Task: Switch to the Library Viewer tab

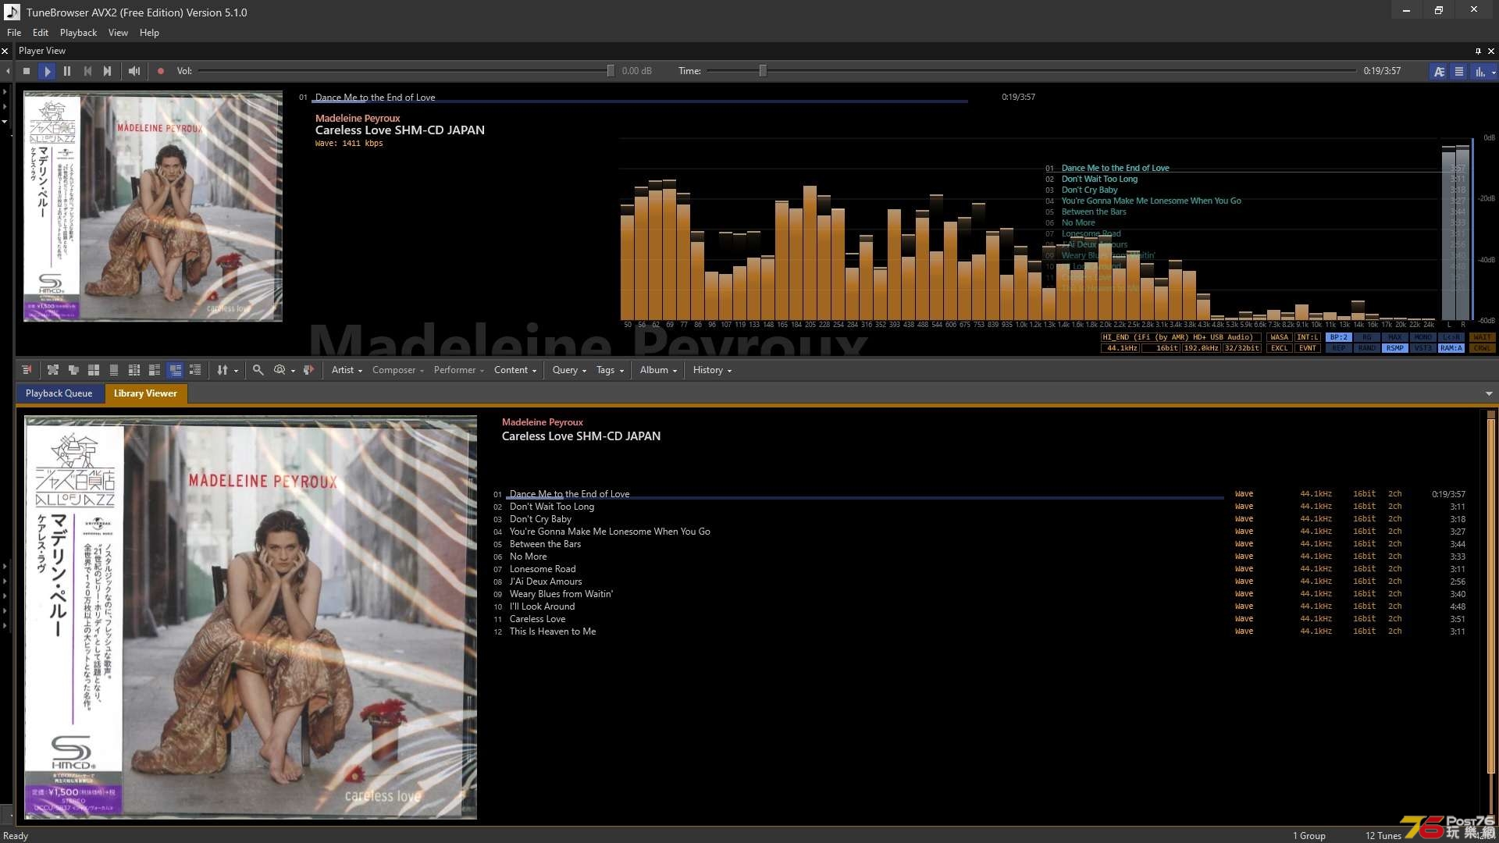Action: [145, 393]
